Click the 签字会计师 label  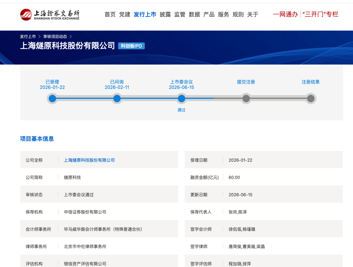coord(201,229)
